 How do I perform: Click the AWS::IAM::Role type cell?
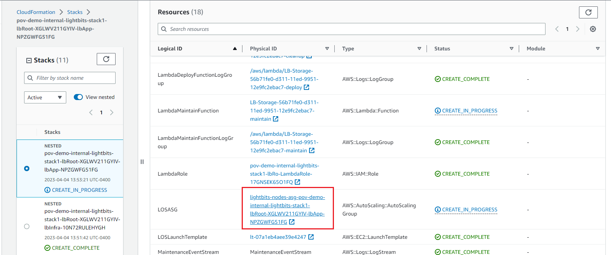(x=360, y=174)
